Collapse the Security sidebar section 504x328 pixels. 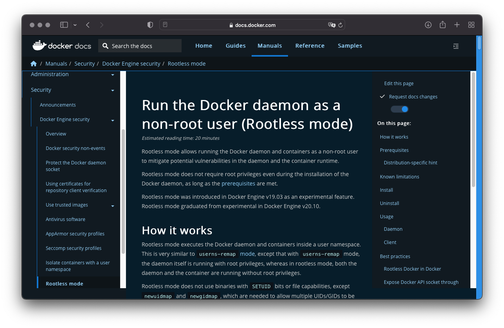point(113,90)
